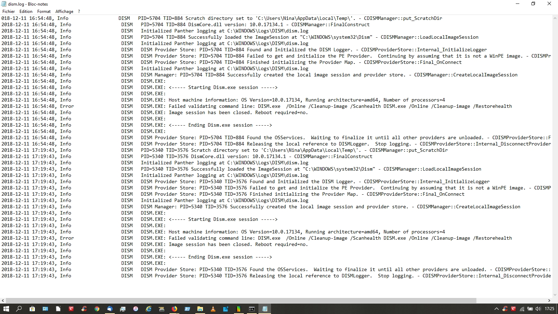The height and width of the screenshot is (314, 558).
Task: Open the Affichage menu
Action: point(64,12)
